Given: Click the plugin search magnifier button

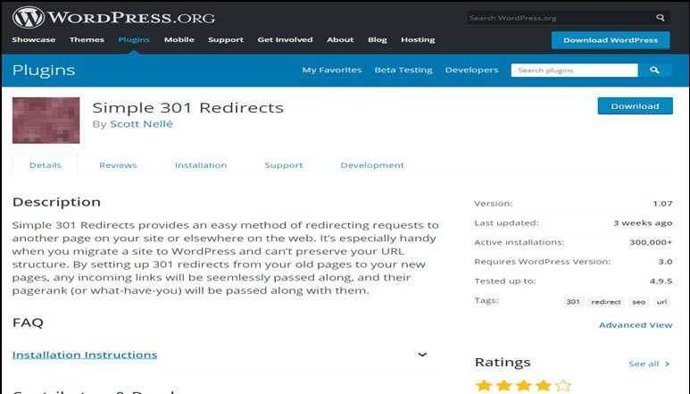Looking at the screenshot, I should click(655, 70).
